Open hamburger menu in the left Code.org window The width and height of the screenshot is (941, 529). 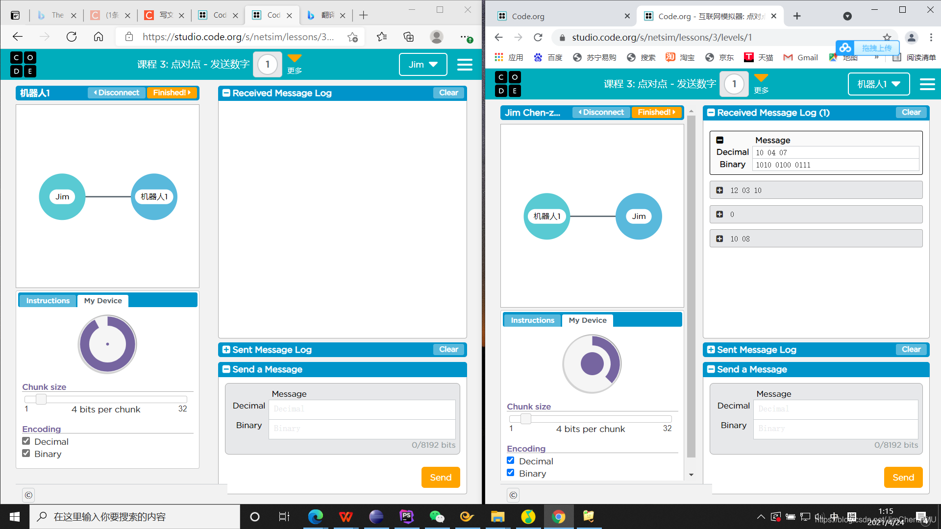tap(464, 65)
